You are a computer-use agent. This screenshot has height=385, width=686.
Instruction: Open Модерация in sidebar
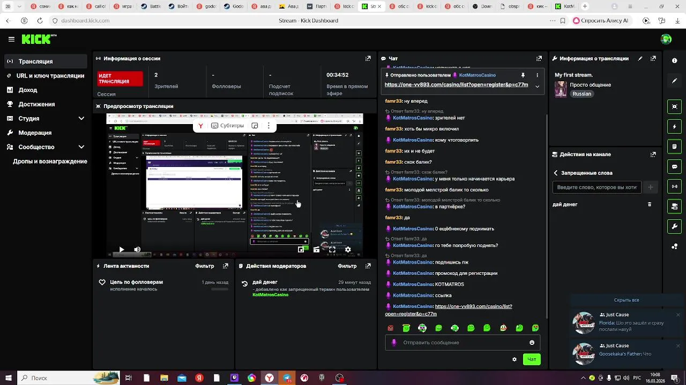pos(46,133)
